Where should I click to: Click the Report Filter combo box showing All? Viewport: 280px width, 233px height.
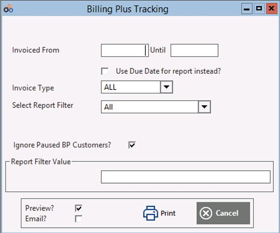pyautogui.click(x=156, y=107)
